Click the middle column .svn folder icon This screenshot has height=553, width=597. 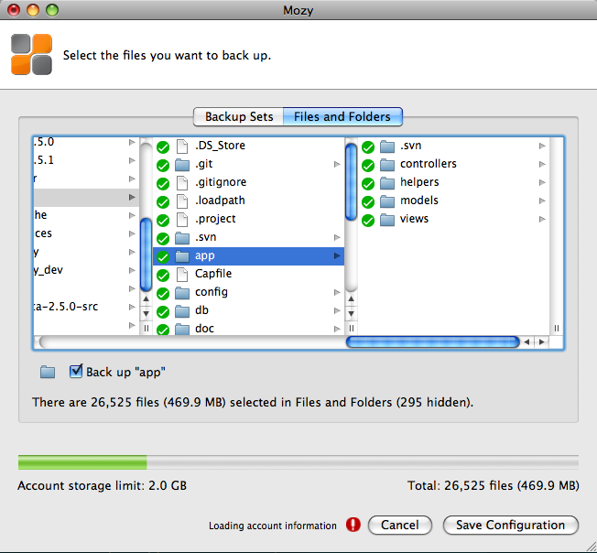coord(182,237)
